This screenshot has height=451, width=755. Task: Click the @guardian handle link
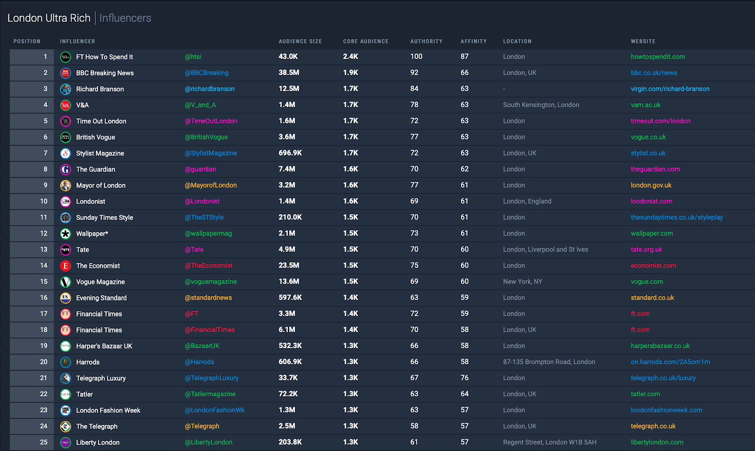(x=201, y=169)
